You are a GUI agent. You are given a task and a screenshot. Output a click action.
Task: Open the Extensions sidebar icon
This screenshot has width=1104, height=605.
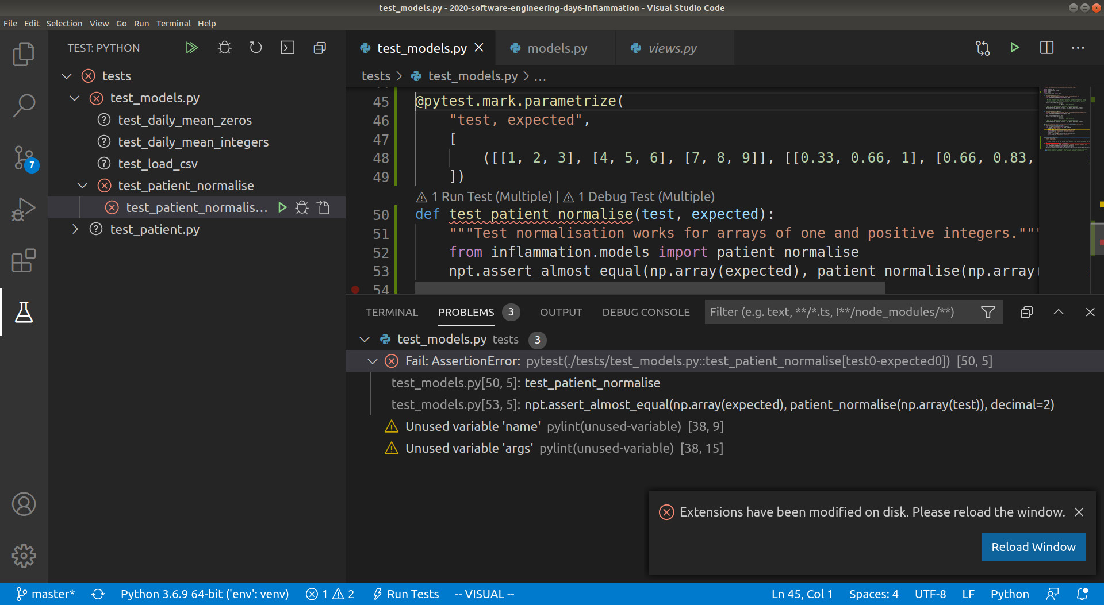pyautogui.click(x=24, y=261)
